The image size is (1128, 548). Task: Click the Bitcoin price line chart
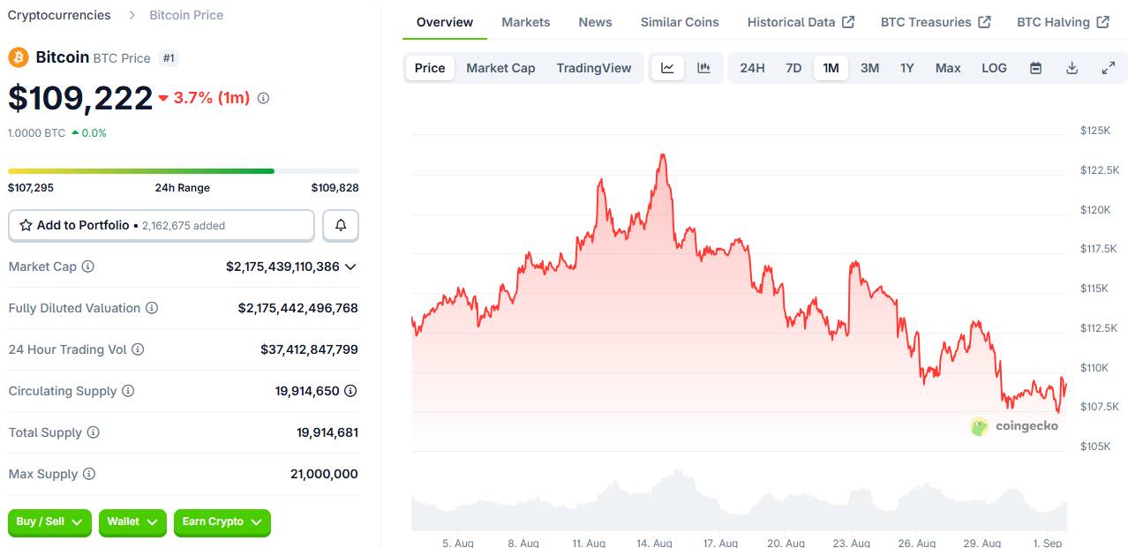pyautogui.click(x=739, y=291)
